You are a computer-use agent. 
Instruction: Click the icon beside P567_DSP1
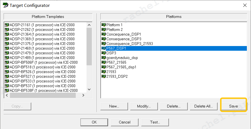(104, 48)
